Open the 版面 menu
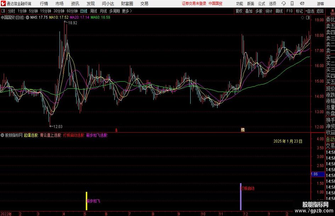 tap(250, 4)
